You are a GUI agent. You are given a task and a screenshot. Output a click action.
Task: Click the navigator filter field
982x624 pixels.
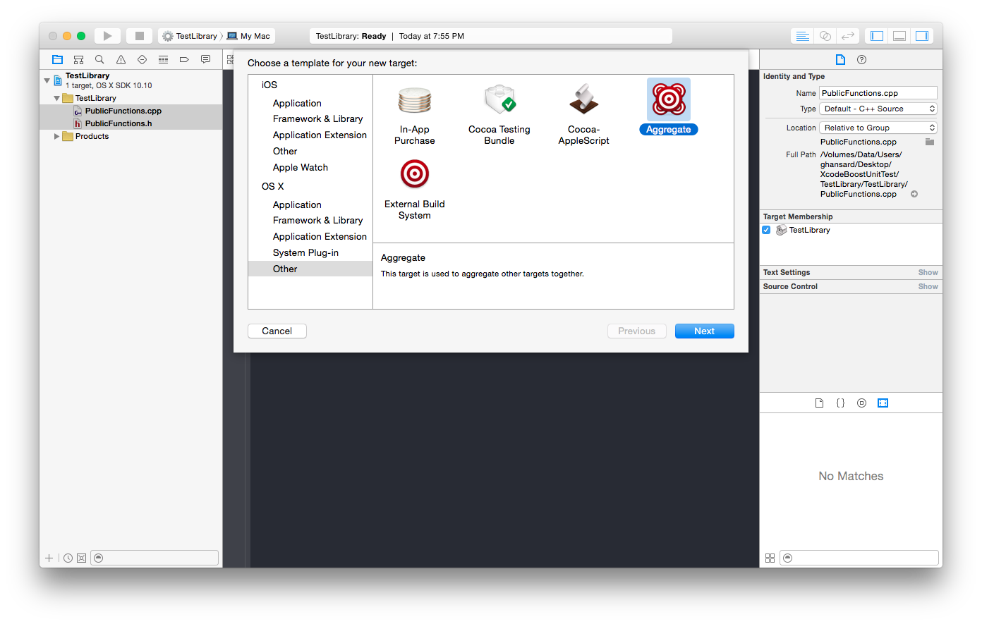click(x=154, y=558)
